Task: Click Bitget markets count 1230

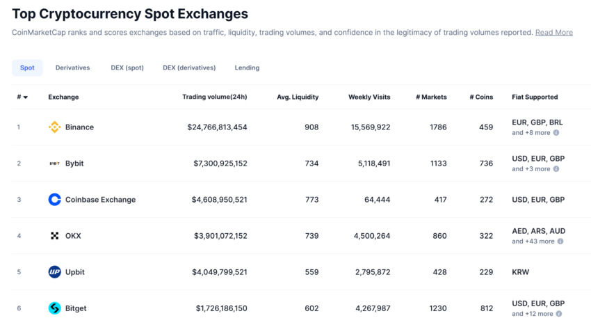Action: point(438,308)
